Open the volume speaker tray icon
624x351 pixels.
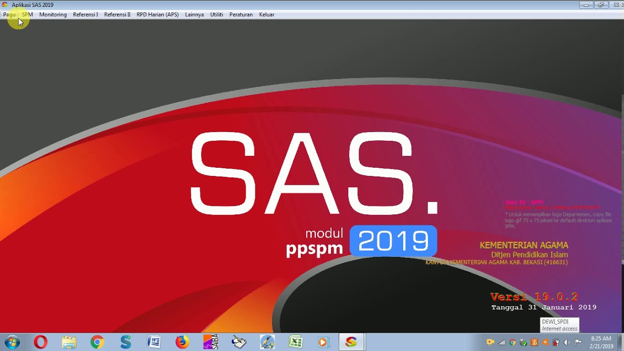[x=567, y=342]
